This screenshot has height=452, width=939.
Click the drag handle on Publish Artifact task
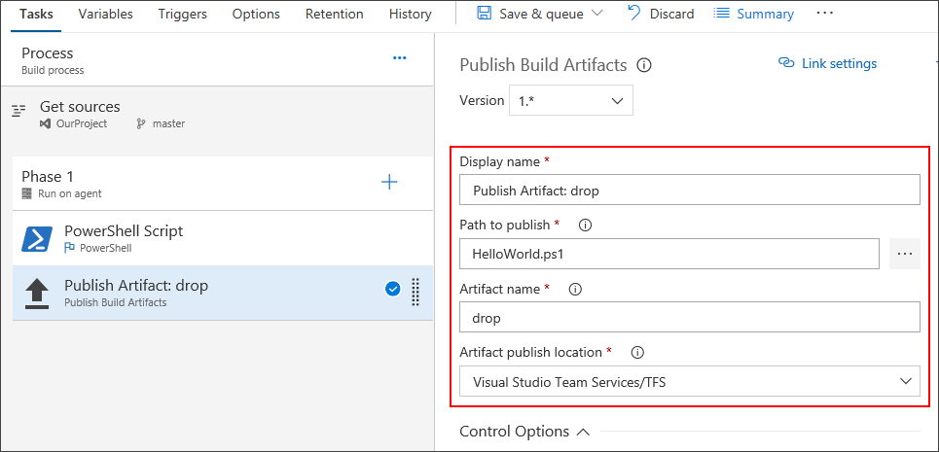coord(415,291)
